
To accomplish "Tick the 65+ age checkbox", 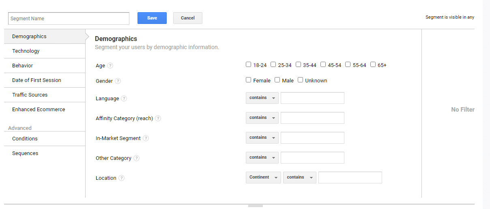I will click(373, 65).
